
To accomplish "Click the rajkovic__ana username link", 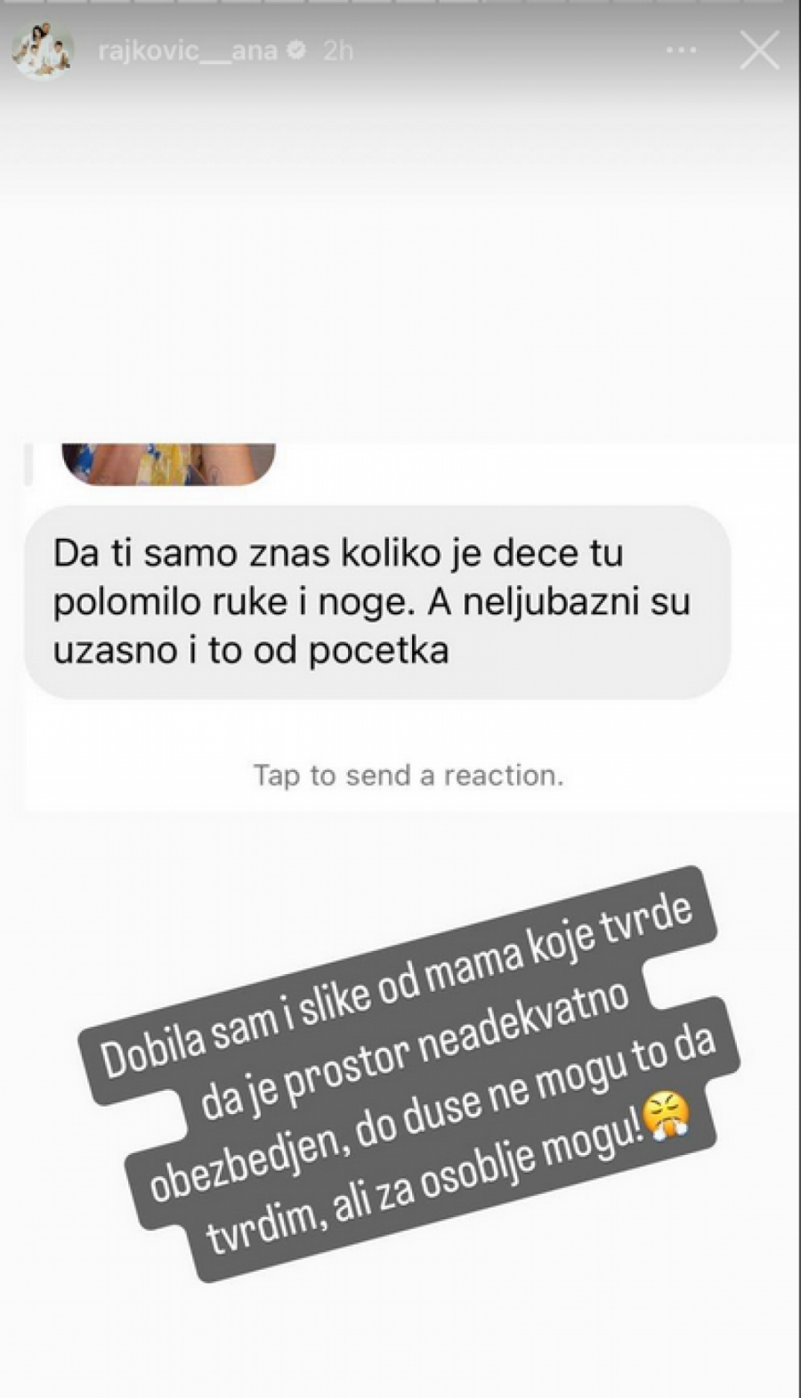I will 188,52.
